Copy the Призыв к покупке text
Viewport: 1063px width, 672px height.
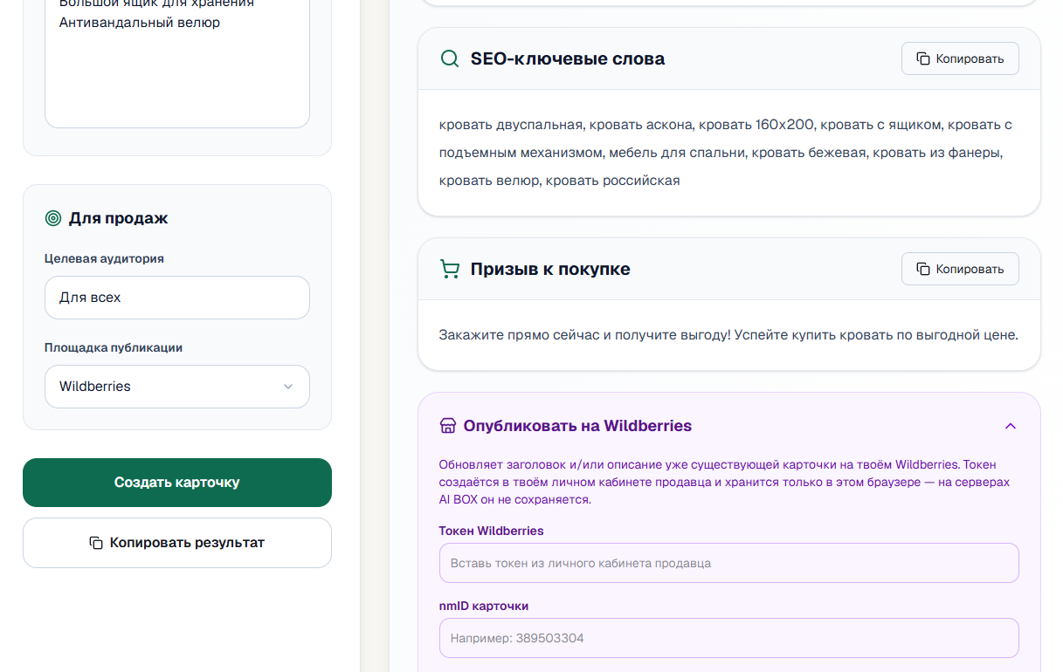pos(960,269)
